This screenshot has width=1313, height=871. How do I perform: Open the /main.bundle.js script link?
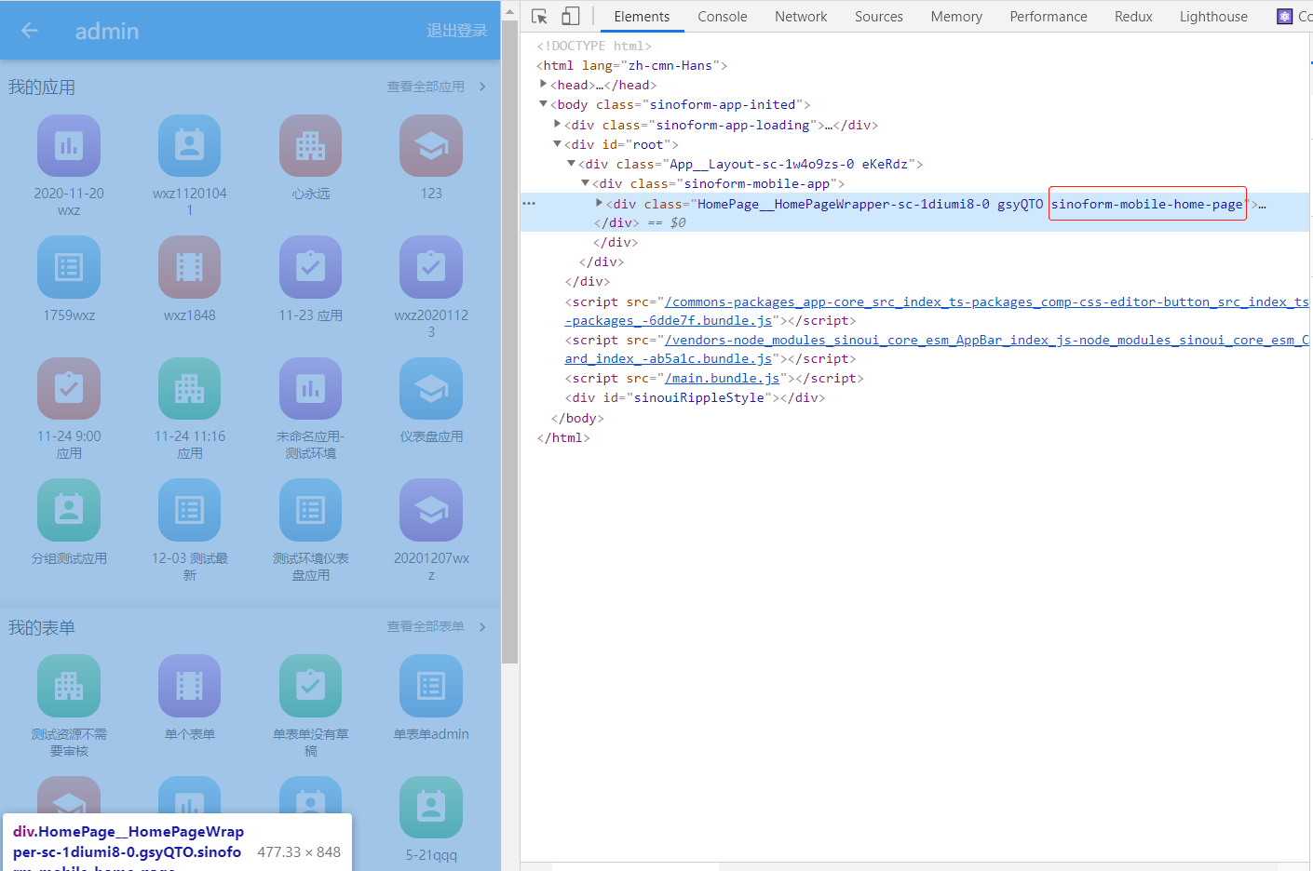[722, 378]
